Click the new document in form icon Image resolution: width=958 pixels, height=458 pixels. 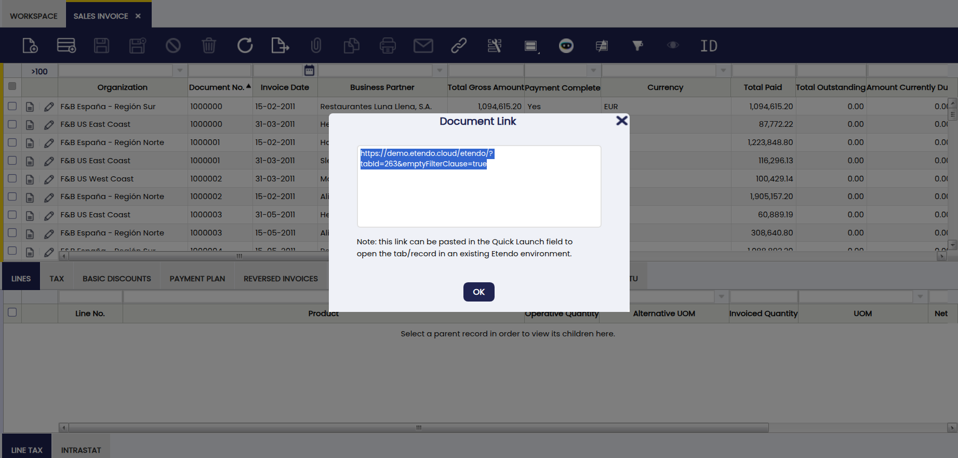pos(30,46)
